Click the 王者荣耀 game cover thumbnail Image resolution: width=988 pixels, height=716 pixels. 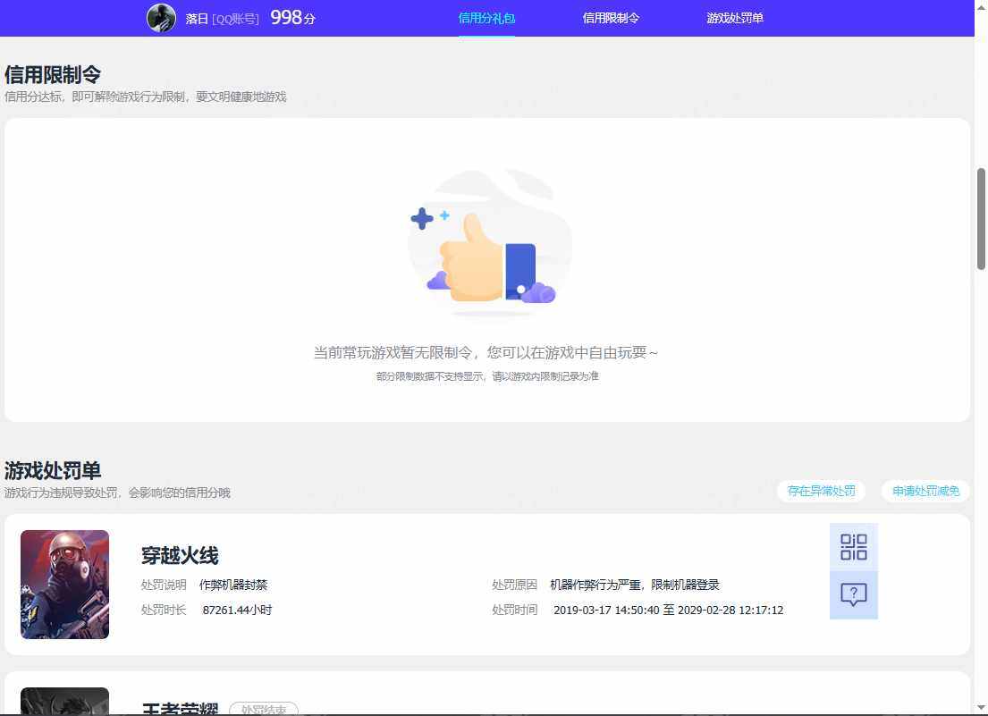(x=65, y=702)
